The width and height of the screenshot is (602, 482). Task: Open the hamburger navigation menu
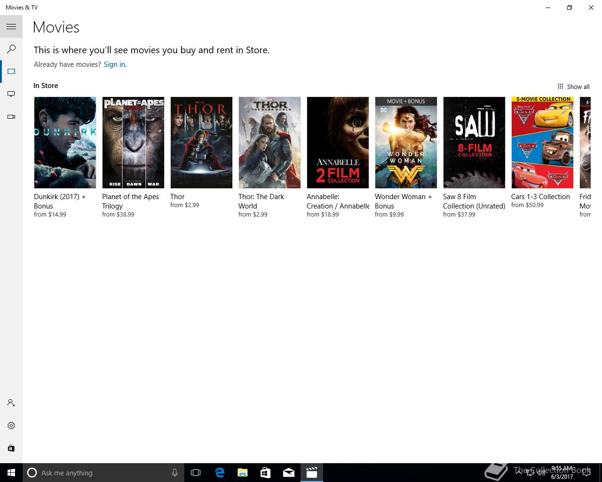(x=11, y=27)
